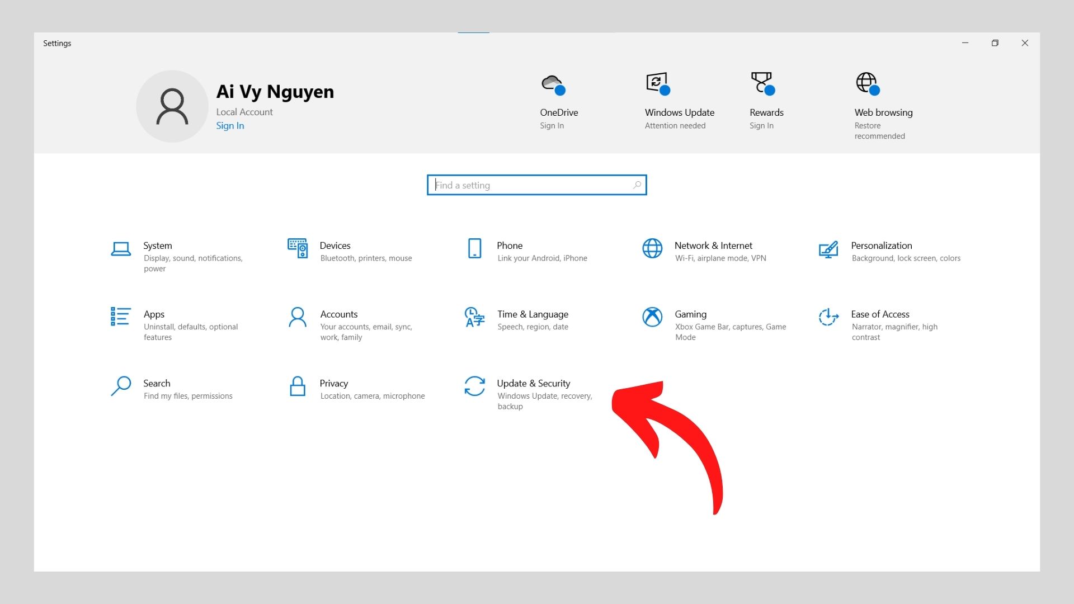Click 'Speech, region, date' description
The width and height of the screenshot is (1074, 604).
pyautogui.click(x=533, y=327)
